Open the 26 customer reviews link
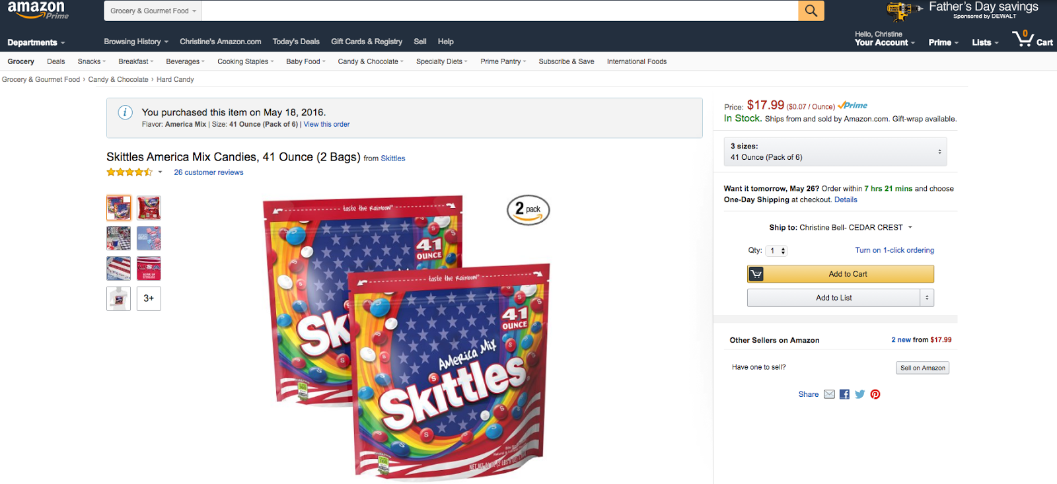This screenshot has width=1057, height=484. coord(208,172)
